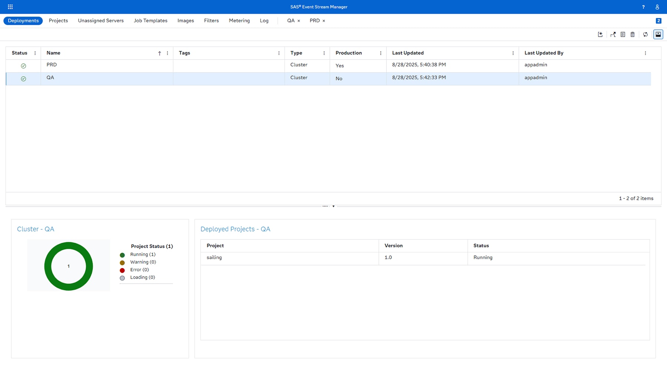This screenshot has width=667, height=375.
Task: Open the deployment log list icon
Action: pyautogui.click(x=623, y=34)
